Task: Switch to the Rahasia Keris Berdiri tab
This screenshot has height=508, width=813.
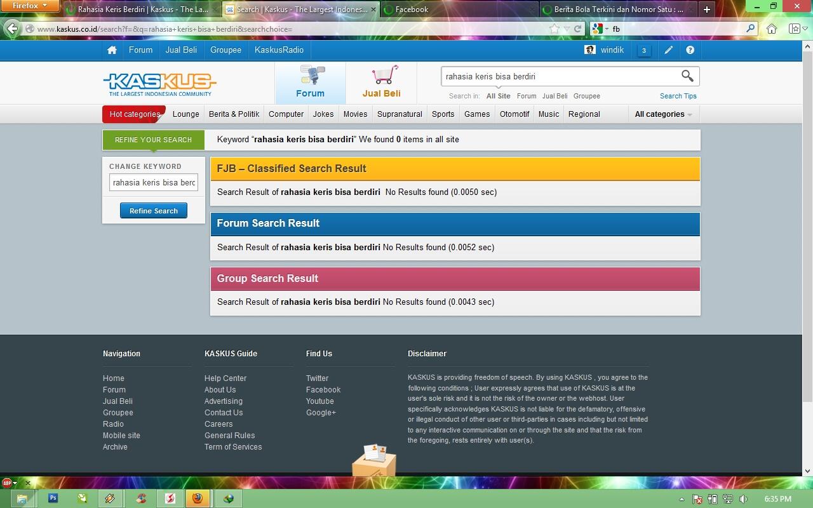Action: [142, 10]
